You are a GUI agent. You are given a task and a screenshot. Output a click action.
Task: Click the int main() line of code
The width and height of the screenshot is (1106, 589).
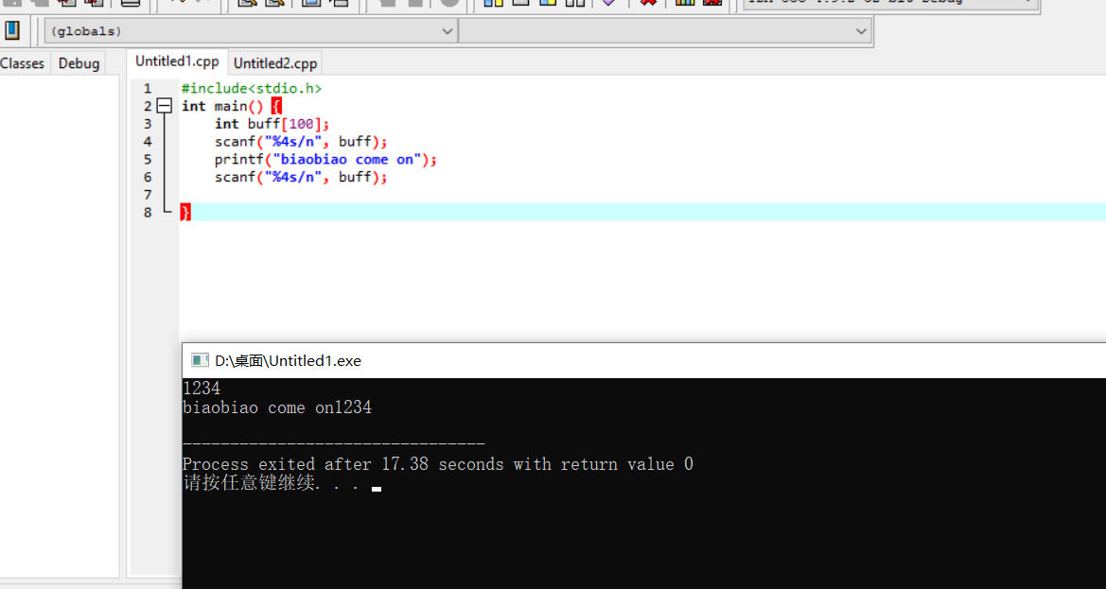click(232, 106)
